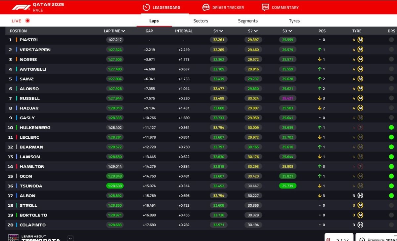Select the Segments tab
397x241 pixels.
pyautogui.click(x=248, y=21)
